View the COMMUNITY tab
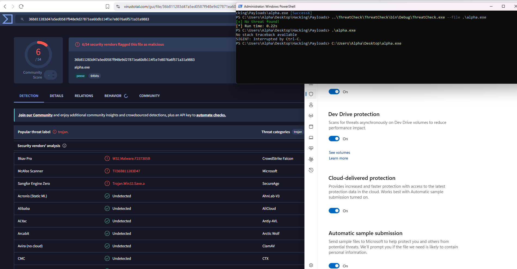 pos(149,96)
